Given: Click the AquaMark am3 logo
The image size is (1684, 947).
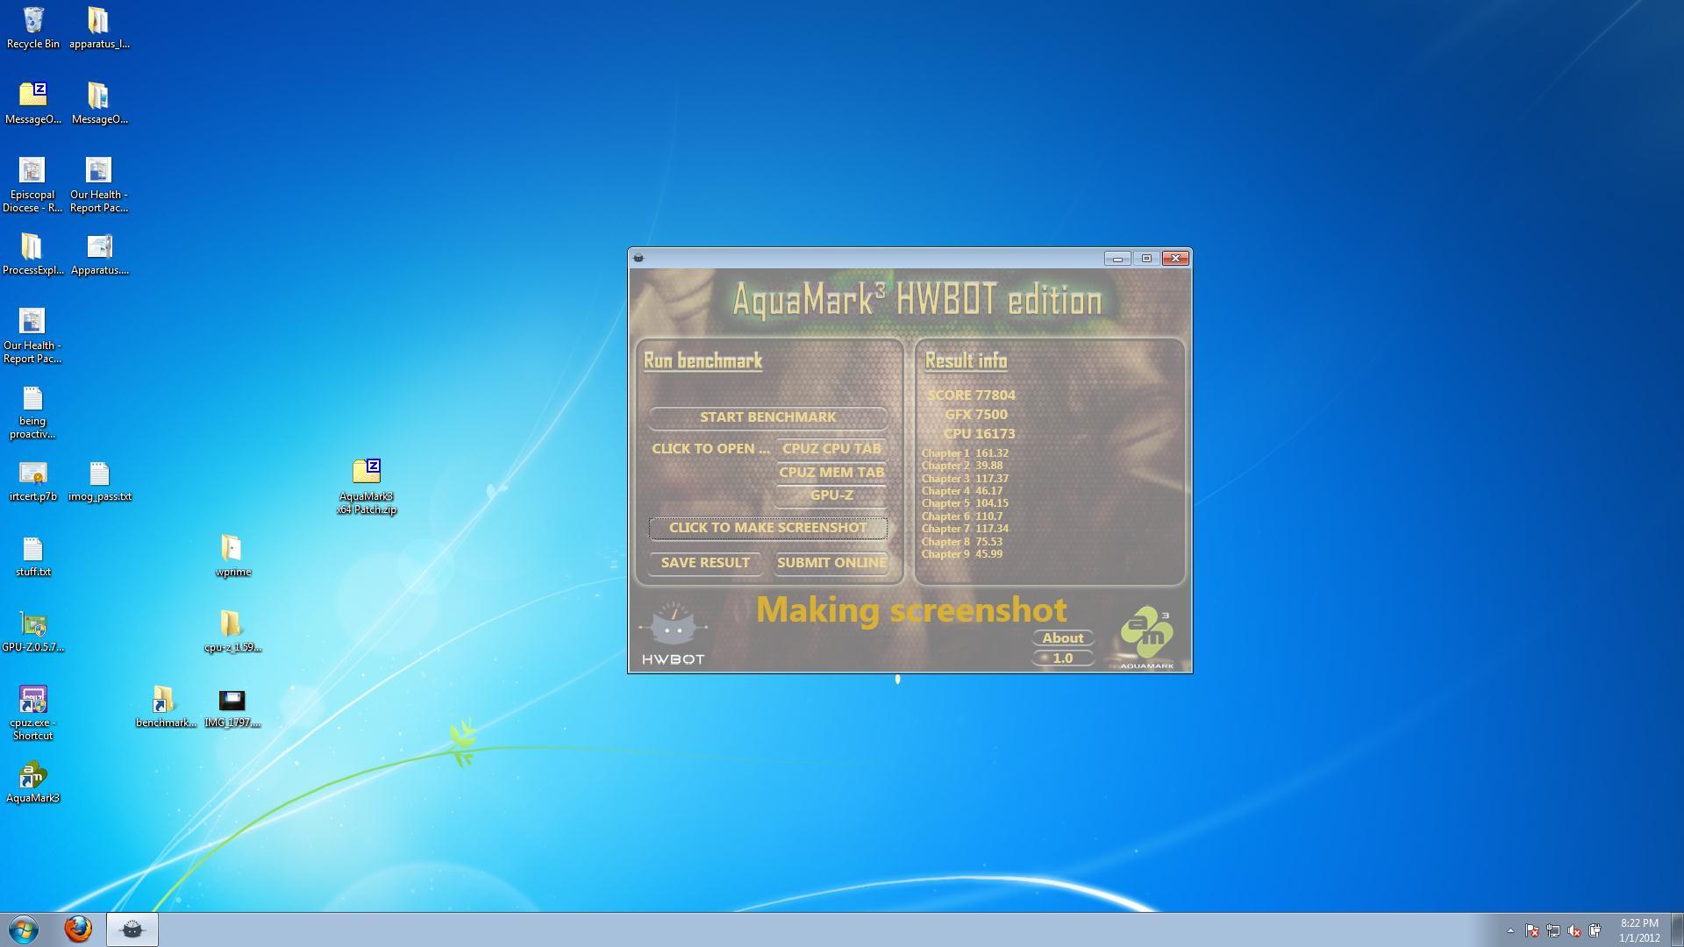Looking at the screenshot, I should click(1146, 637).
